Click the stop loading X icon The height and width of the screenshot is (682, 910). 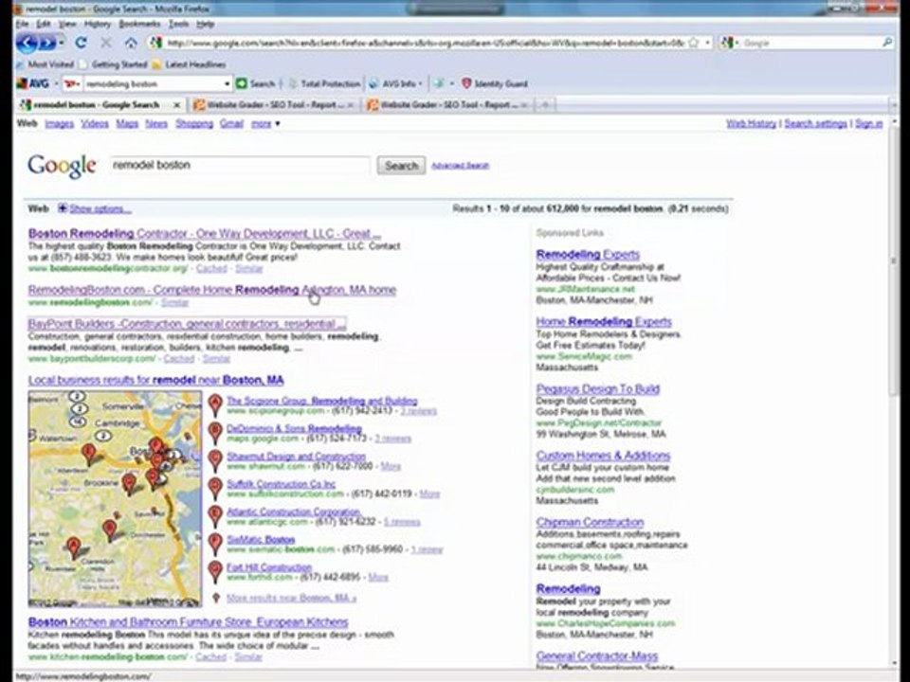click(x=105, y=43)
